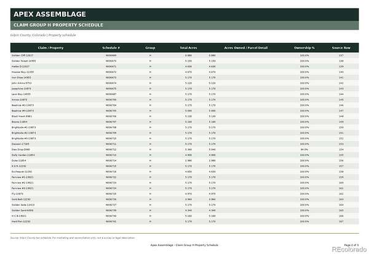
Task: Select the 'John Atkins' claim name cell
Action: pyautogui.click(x=22, y=83)
